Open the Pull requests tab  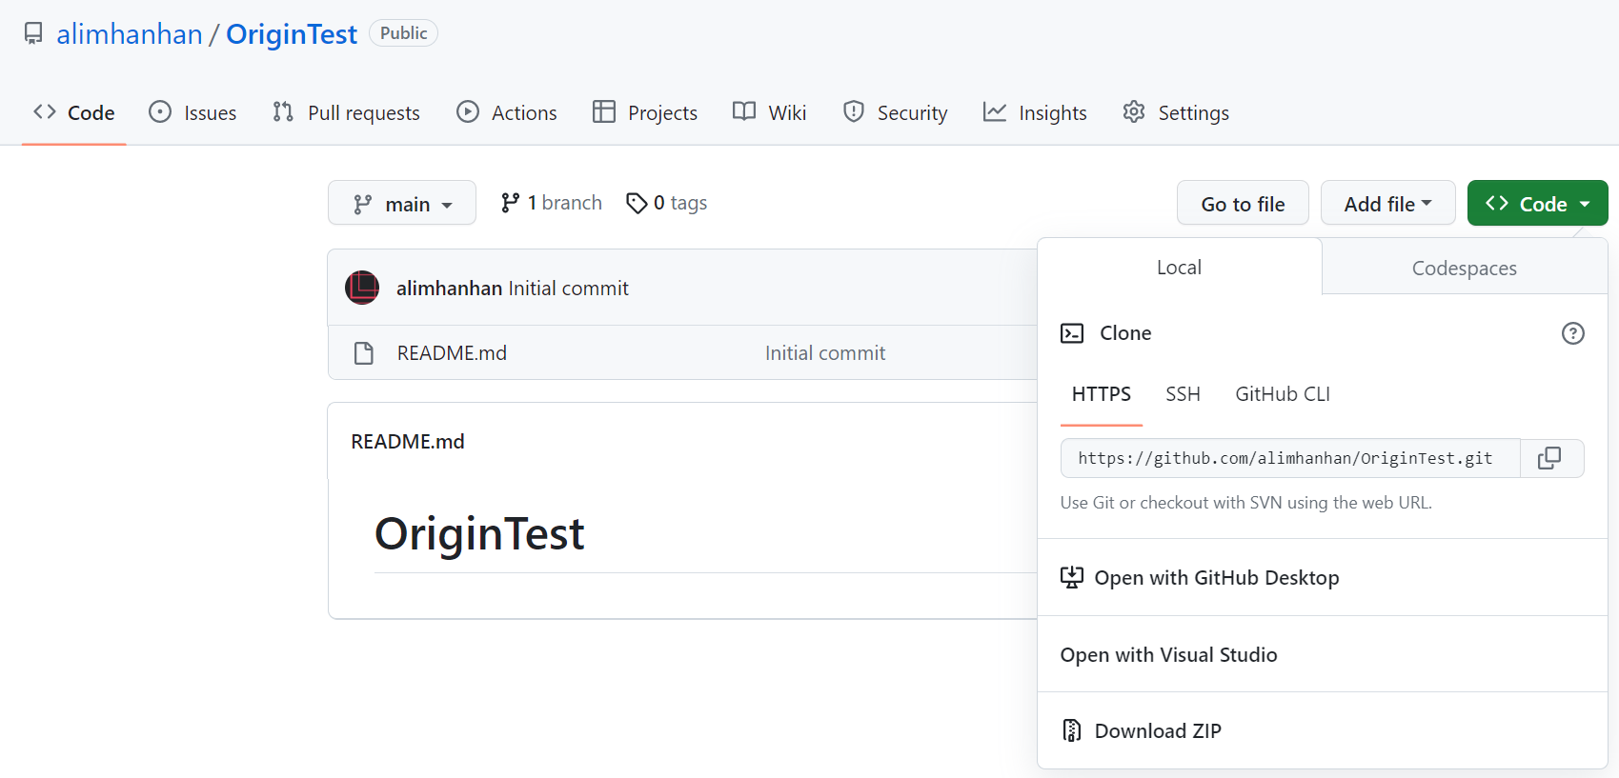coord(346,112)
